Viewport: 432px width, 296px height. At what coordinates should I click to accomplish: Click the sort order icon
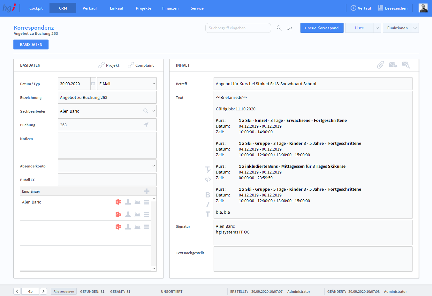[x=289, y=28]
